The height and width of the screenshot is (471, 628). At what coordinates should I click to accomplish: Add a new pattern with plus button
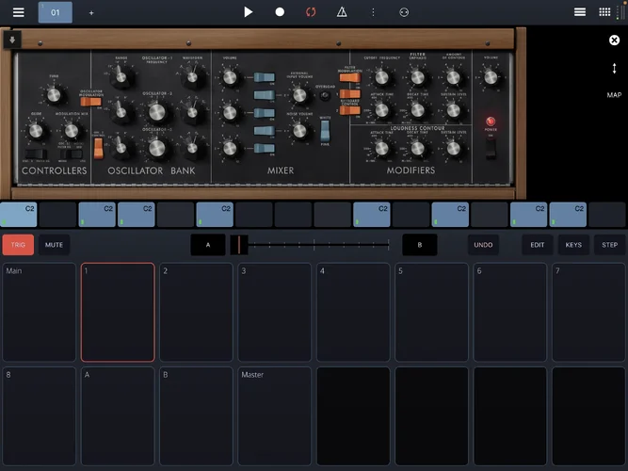[x=91, y=13]
